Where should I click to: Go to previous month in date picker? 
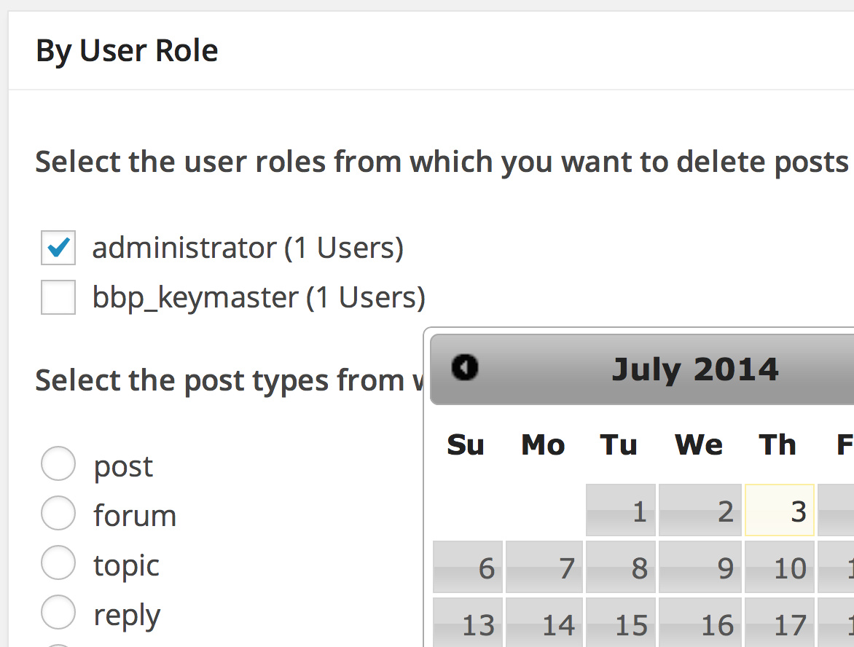point(465,367)
